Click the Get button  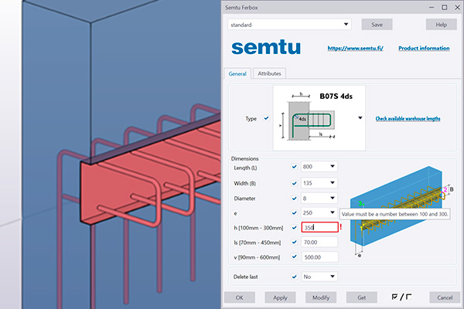pyautogui.click(x=362, y=297)
